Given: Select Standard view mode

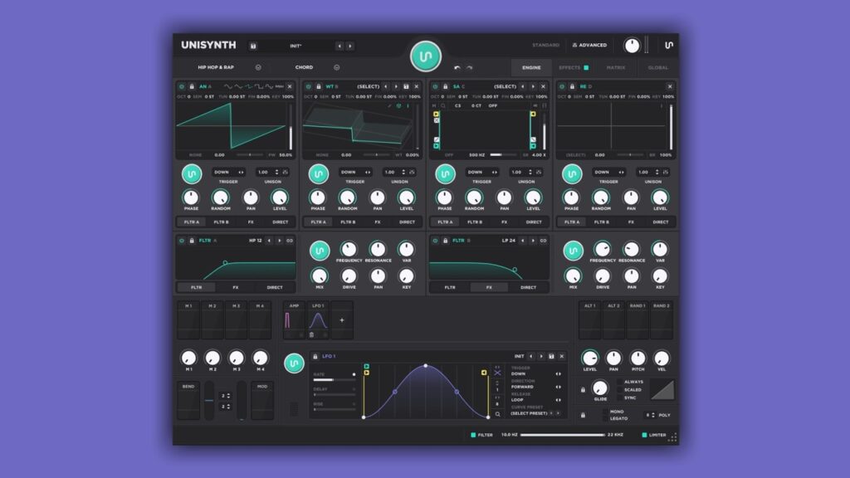Looking at the screenshot, I should [x=545, y=46].
